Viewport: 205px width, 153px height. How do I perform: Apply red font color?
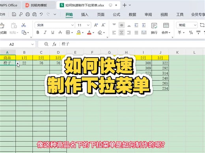(x=89, y=32)
